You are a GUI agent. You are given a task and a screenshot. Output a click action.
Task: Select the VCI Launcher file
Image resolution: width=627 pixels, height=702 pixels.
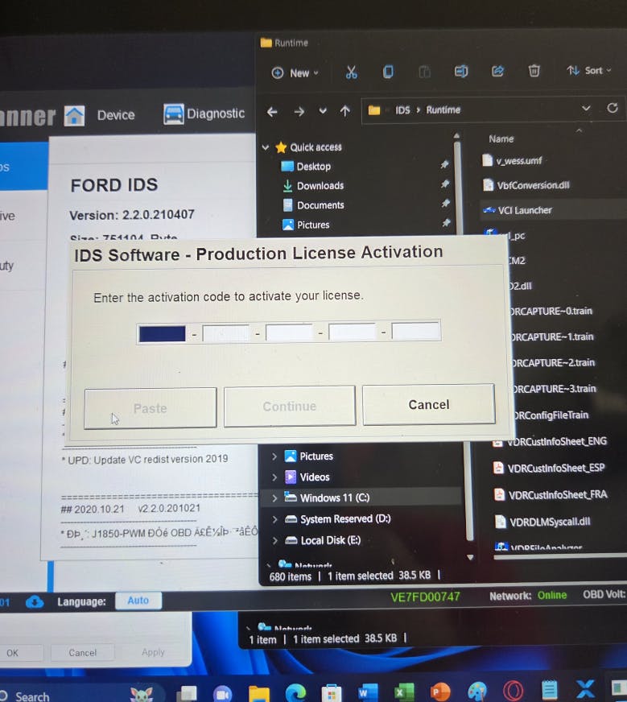(x=523, y=210)
